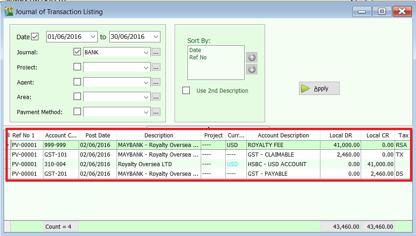Expand the BANK journal dropdown

pyautogui.click(x=146, y=52)
